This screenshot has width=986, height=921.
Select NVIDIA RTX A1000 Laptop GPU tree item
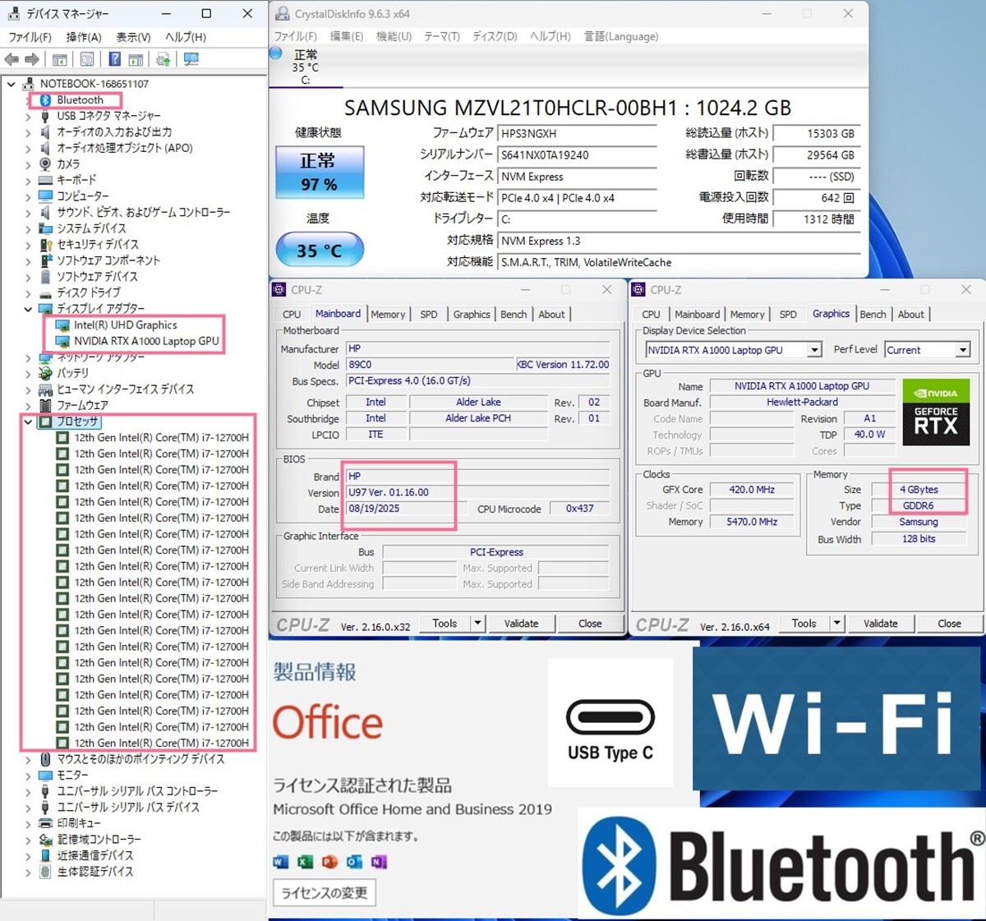[146, 341]
